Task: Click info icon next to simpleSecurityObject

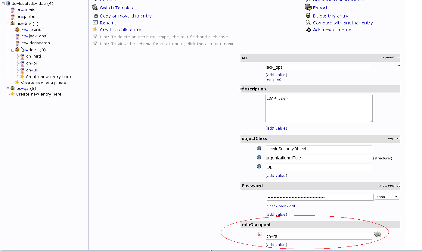Action: [259, 148]
